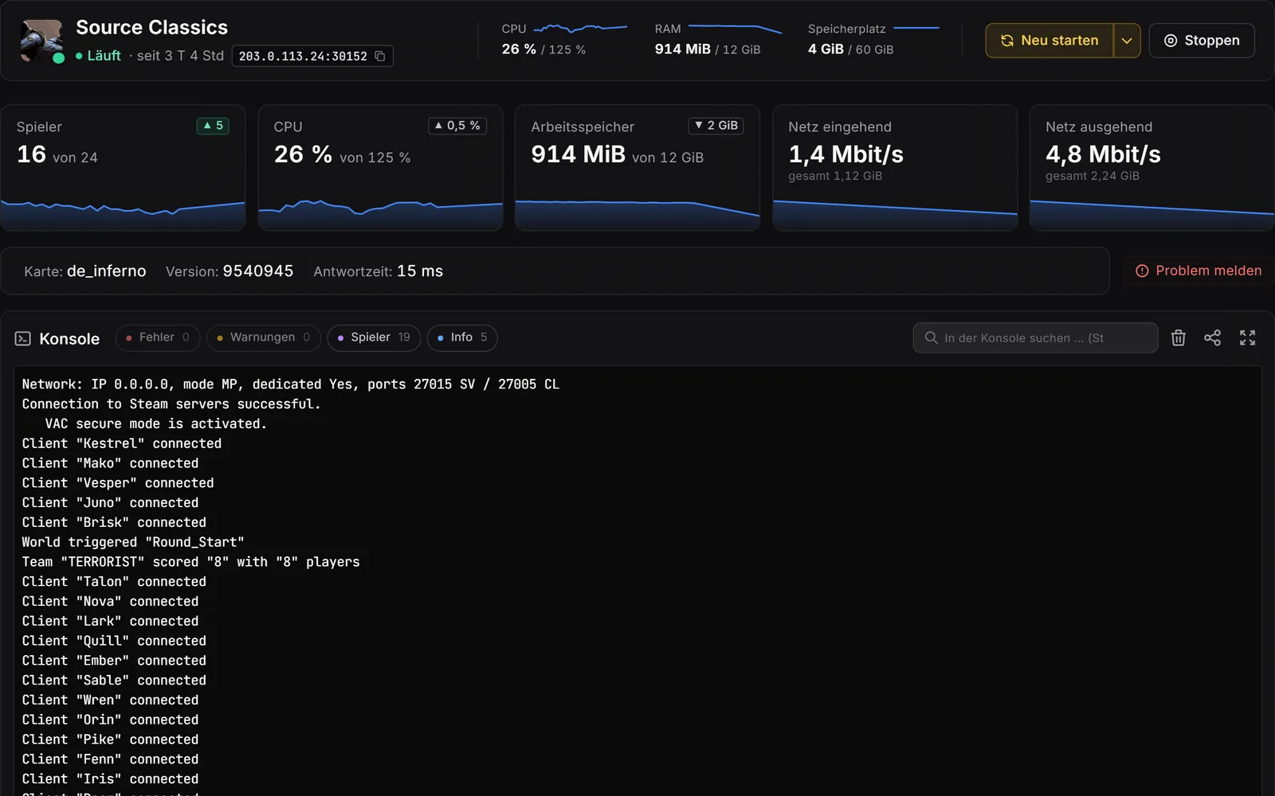The height and width of the screenshot is (796, 1275).
Task: Stop the server with Stoppen
Action: [x=1202, y=41]
